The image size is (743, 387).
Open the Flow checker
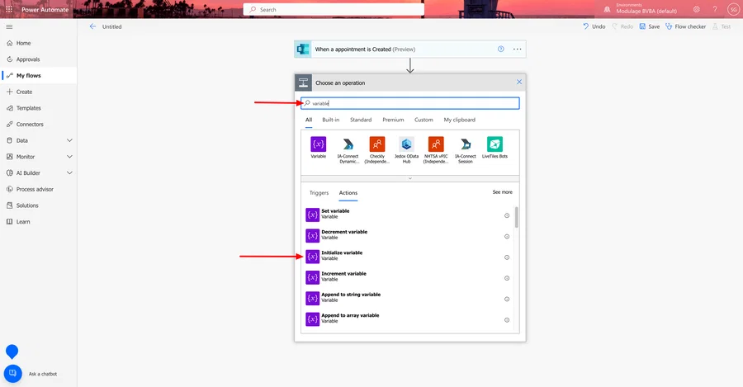pos(686,26)
